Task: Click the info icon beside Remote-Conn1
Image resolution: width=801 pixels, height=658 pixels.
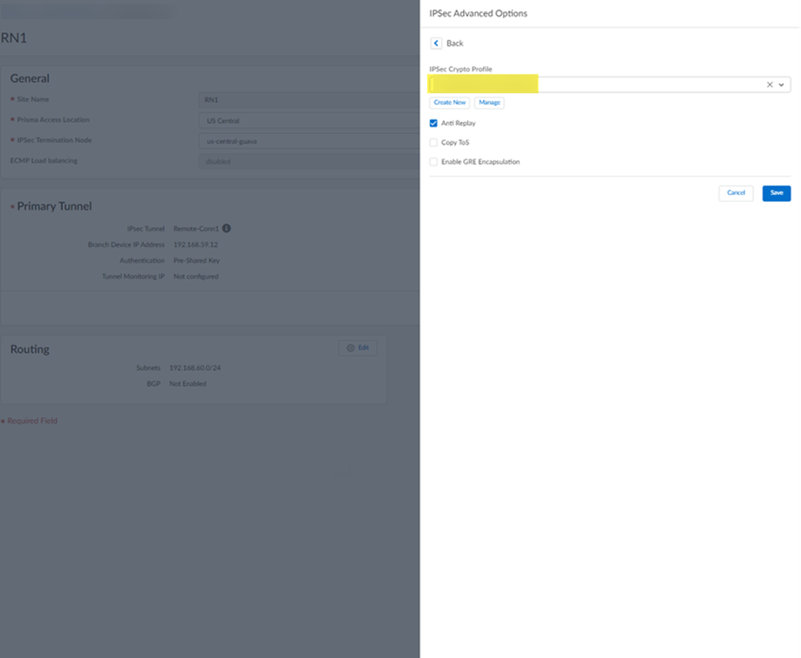Action: click(x=227, y=228)
